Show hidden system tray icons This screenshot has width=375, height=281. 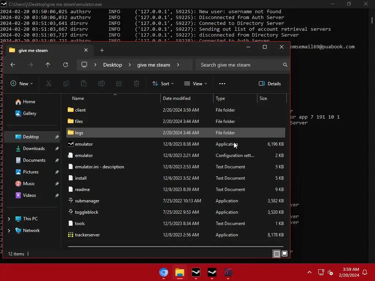309,272
